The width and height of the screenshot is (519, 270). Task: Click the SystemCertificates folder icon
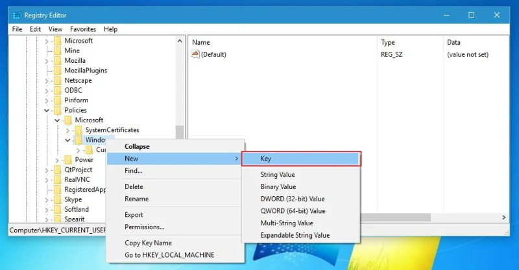tap(78, 130)
